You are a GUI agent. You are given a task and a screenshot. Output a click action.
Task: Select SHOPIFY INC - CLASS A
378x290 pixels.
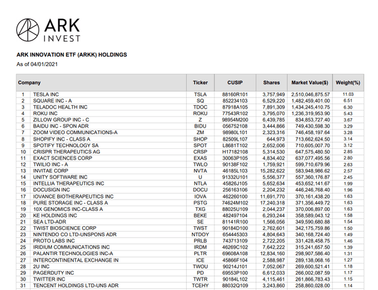point(61,139)
